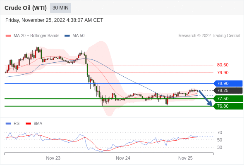Screen dimensions: 244x165
Task: Click the RSI 30 level label
Action: click(x=220, y=147)
